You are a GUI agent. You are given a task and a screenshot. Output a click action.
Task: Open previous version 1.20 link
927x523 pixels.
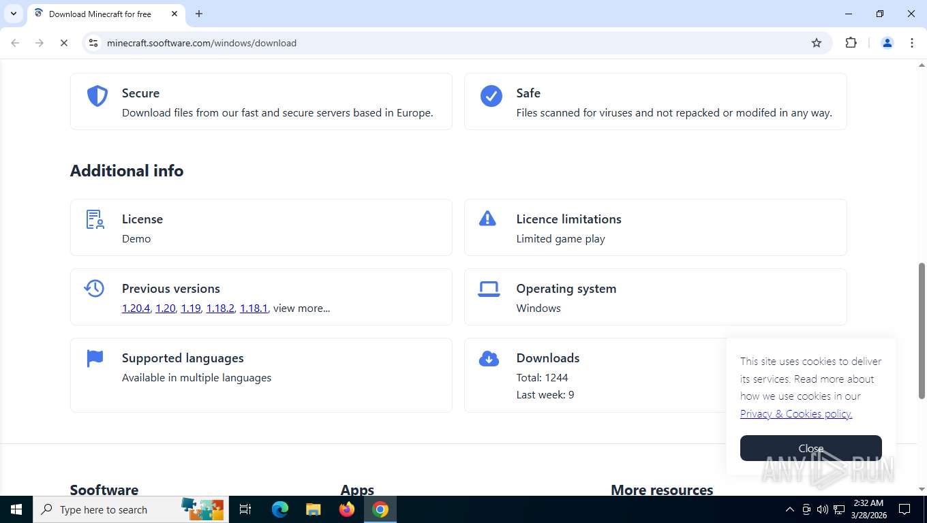[165, 308]
